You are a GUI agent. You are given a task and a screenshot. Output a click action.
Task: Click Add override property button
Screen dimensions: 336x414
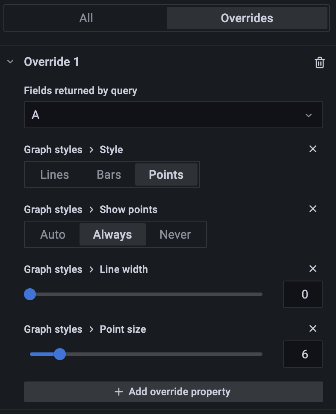173,392
